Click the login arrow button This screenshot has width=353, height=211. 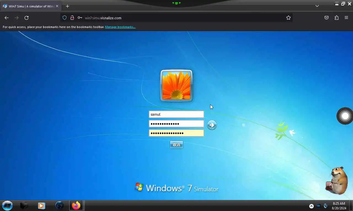pos(212,125)
